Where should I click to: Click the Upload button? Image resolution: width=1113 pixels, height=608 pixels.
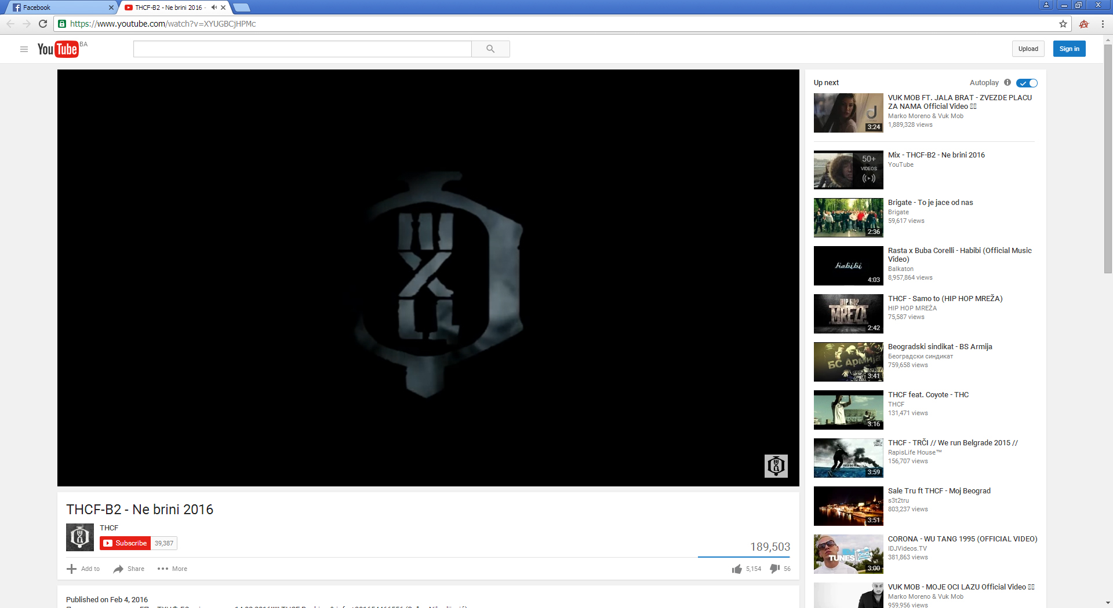click(1028, 49)
